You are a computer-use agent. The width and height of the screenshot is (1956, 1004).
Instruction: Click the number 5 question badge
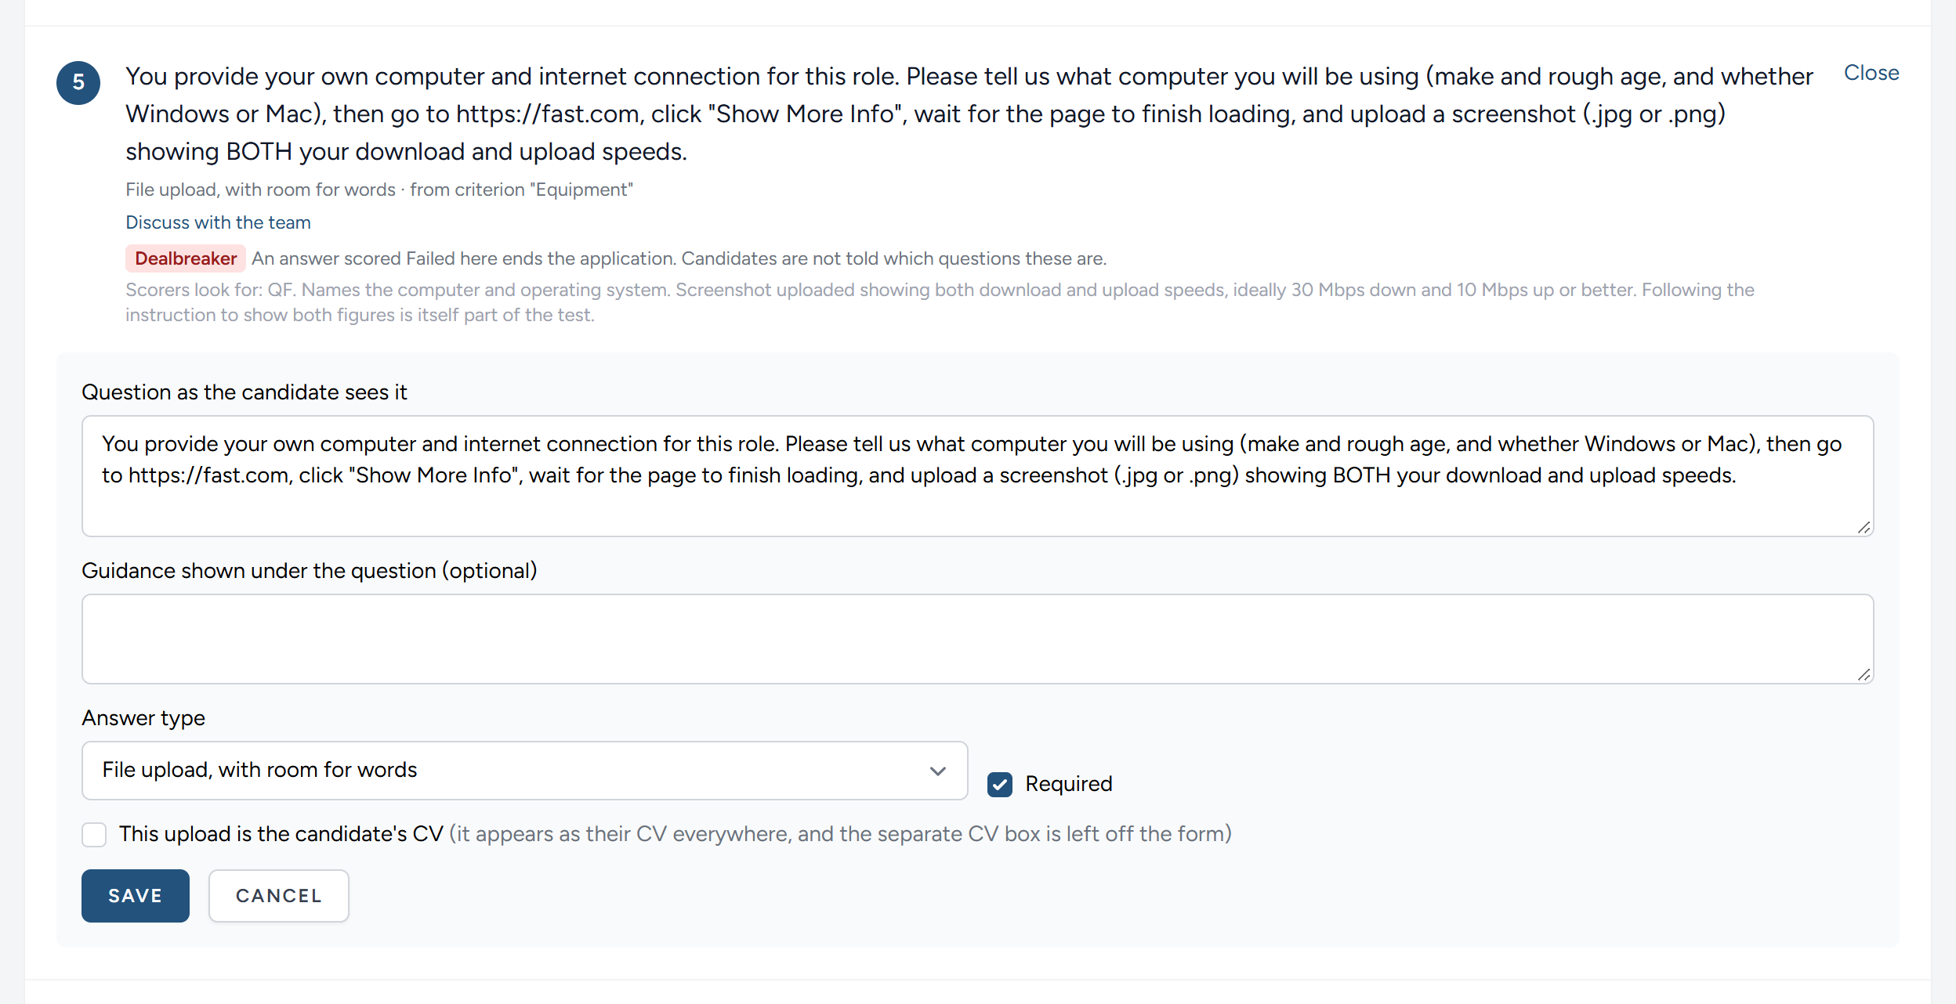(78, 82)
